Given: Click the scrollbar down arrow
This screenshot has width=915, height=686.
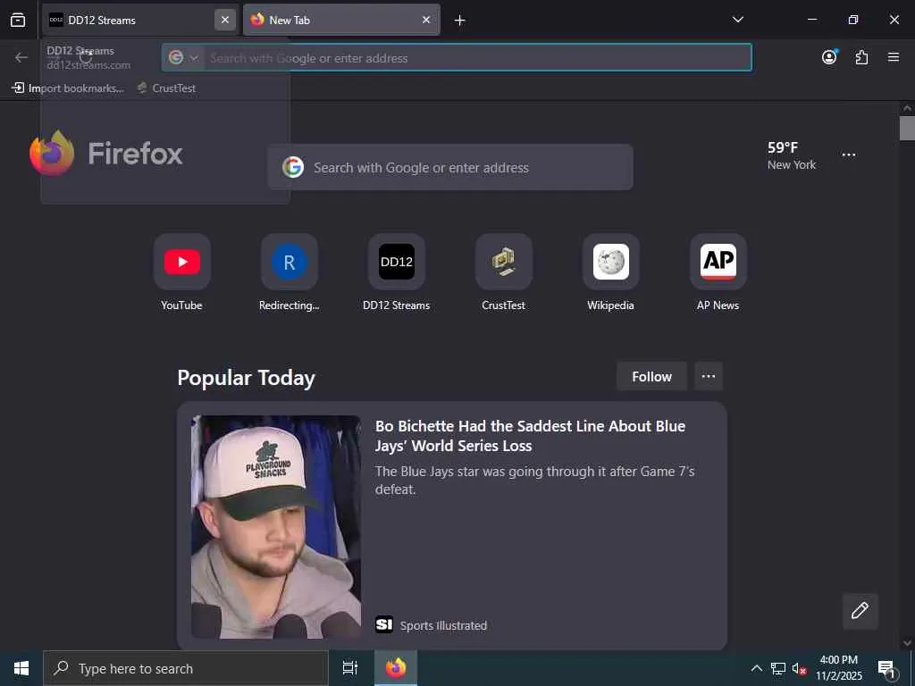Looking at the screenshot, I should point(907,643).
